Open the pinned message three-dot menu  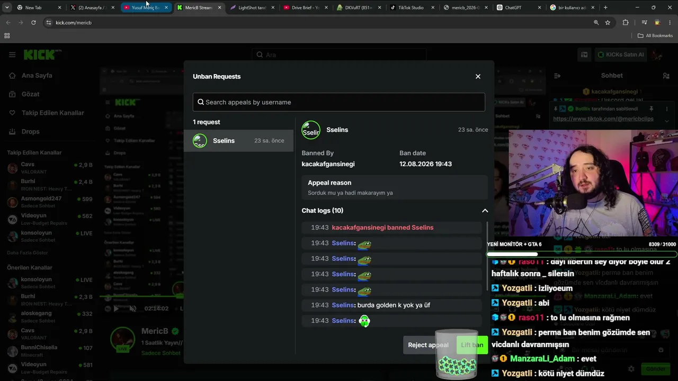coord(666,108)
